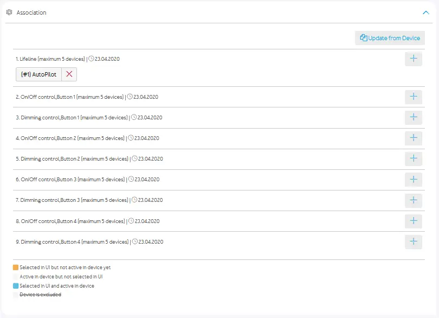Screen dimensions: 439x318
Task: Click the Association gear icon
Action: click(9, 12)
